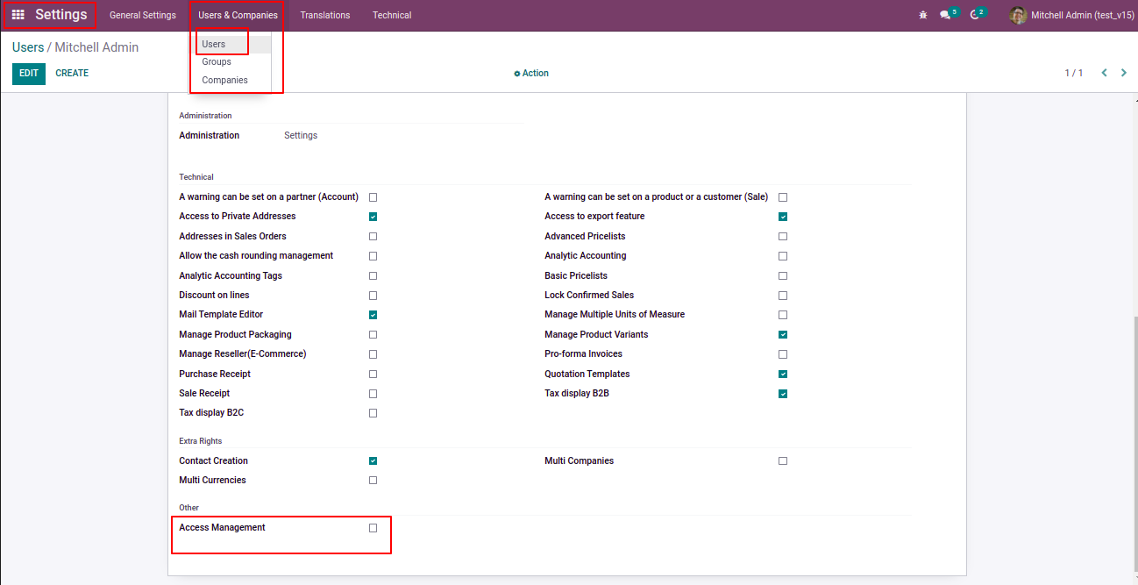Image resolution: width=1138 pixels, height=585 pixels.
Task: Click the 1 / 1 pager counter
Action: click(1073, 73)
